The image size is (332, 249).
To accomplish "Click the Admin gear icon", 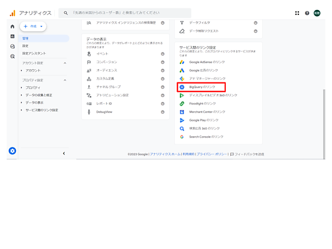I will [x=12, y=151].
